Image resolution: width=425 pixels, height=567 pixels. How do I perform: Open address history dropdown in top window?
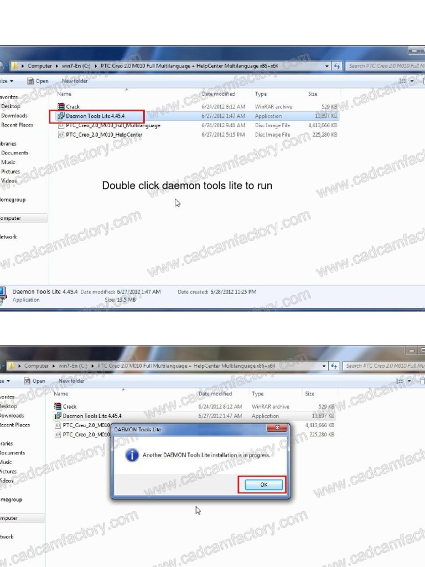(x=326, y=66)
